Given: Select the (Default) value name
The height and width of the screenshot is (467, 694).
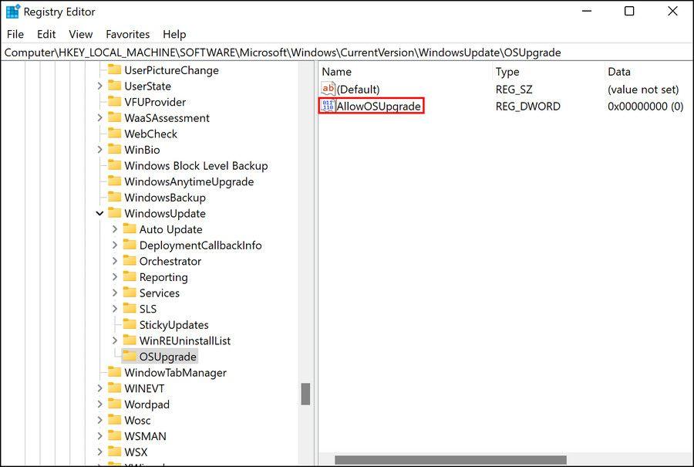Looking at the screenshot, I should pos(358,90).
